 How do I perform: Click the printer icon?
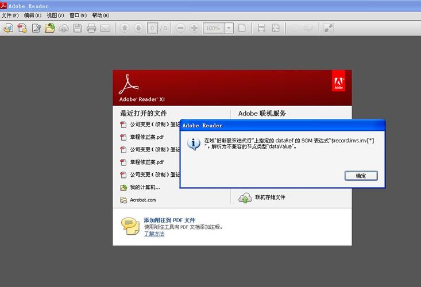91,28
